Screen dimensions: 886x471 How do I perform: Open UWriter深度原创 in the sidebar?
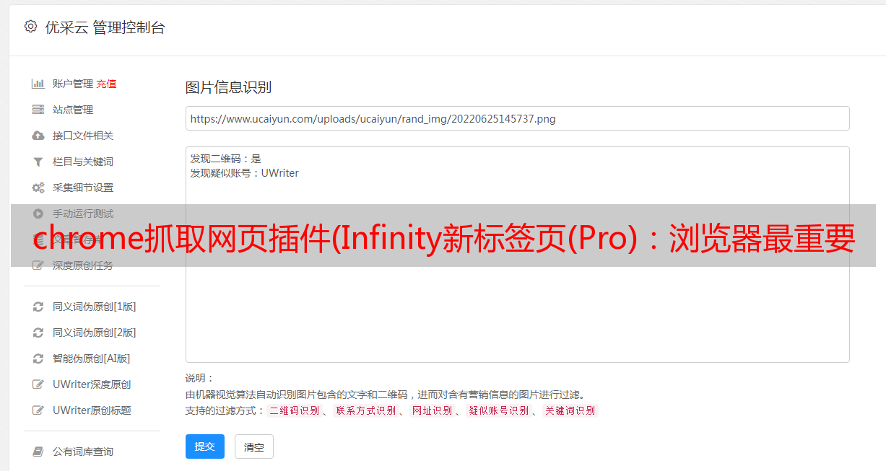[92, 384]
